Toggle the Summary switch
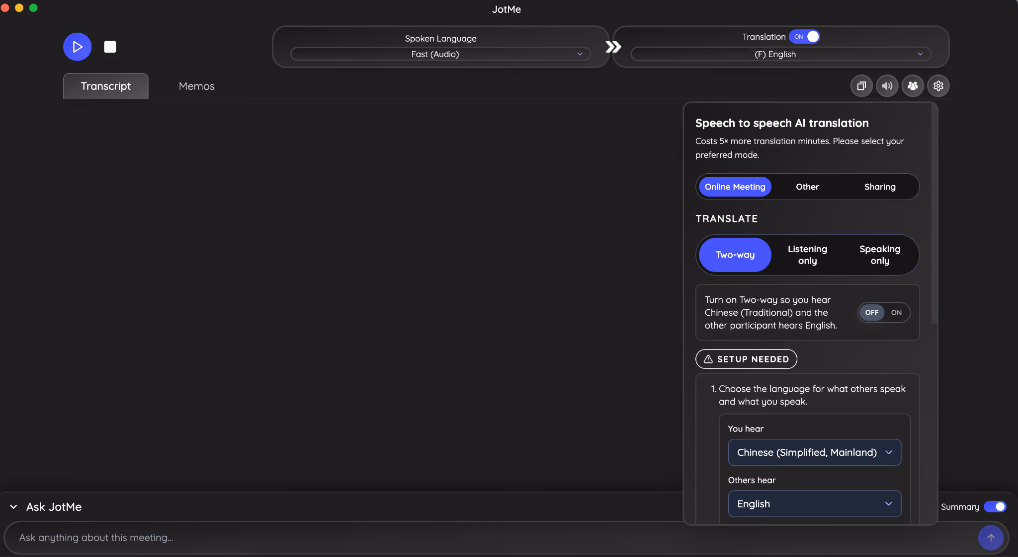This screenshot has width=1018, height=557. pyautogui.click(x=995, y=506)
